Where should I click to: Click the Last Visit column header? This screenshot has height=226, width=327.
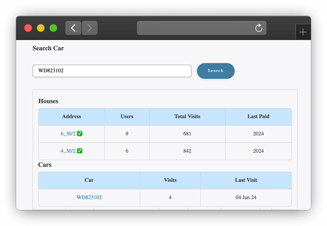coord(246,180)
